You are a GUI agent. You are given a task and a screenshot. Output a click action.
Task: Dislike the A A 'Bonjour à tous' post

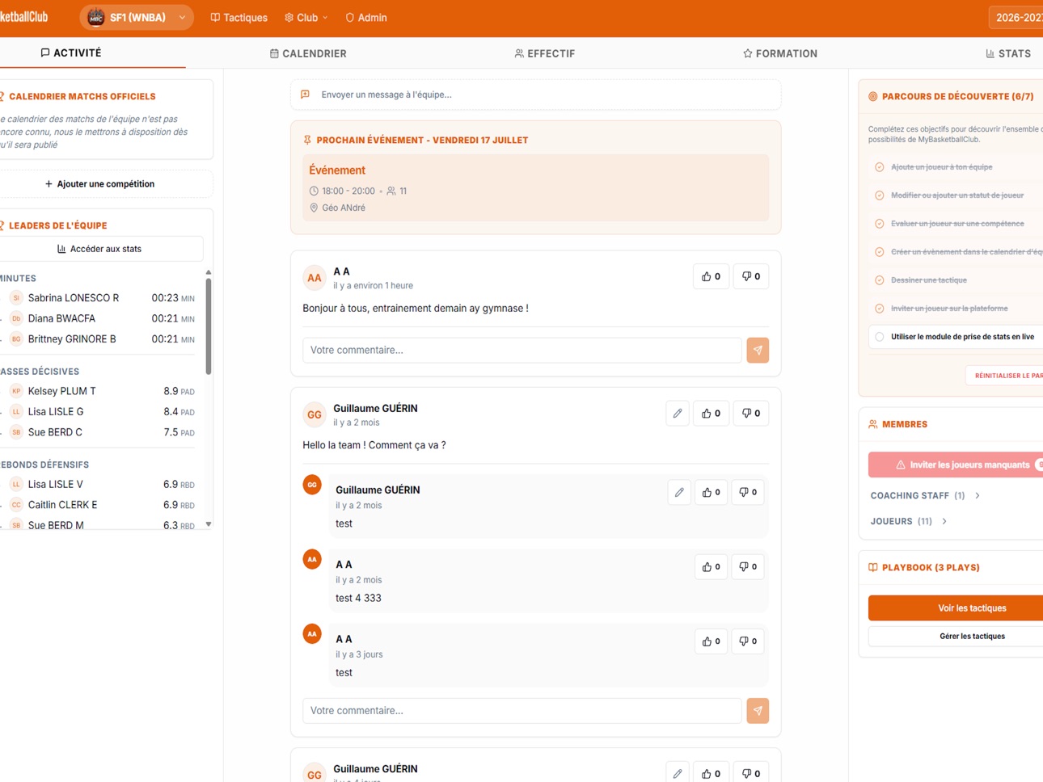[750, 276]
